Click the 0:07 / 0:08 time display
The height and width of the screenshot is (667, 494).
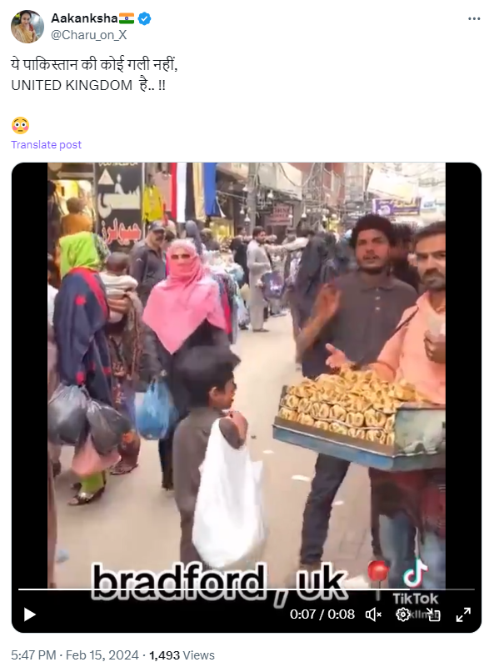tap(322, 614)
